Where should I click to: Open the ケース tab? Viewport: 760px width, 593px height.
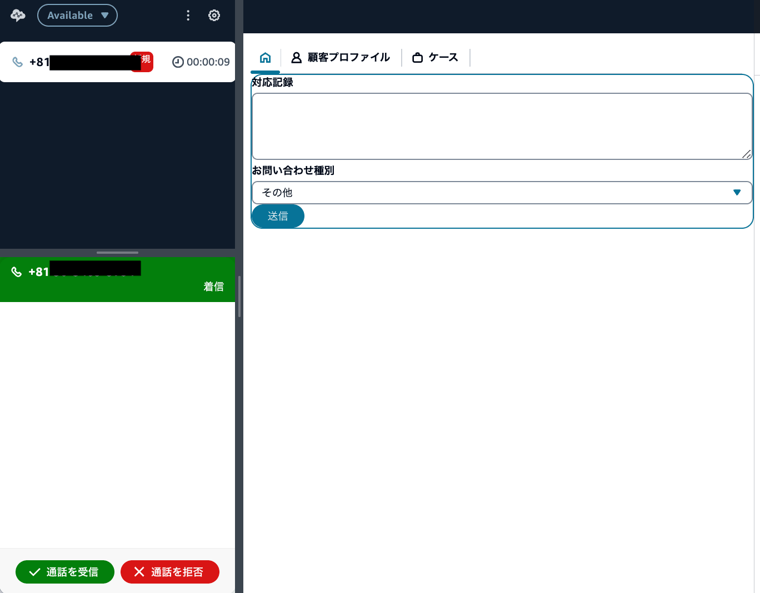[x=436, y=57]
